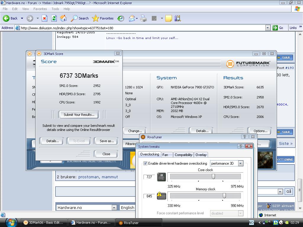Open the Forward button history dropdown arrow
Screen dimensions: 303x227
(x=38, y=18)
